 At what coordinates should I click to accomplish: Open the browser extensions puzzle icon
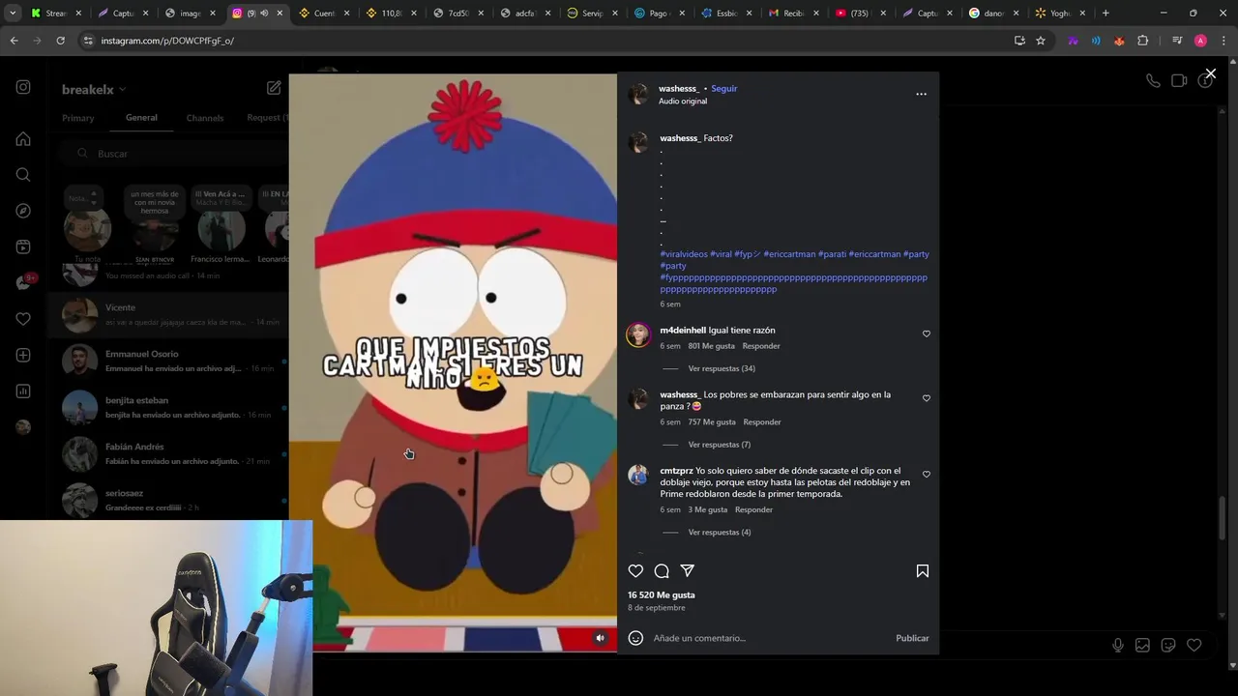[1143, 41]
